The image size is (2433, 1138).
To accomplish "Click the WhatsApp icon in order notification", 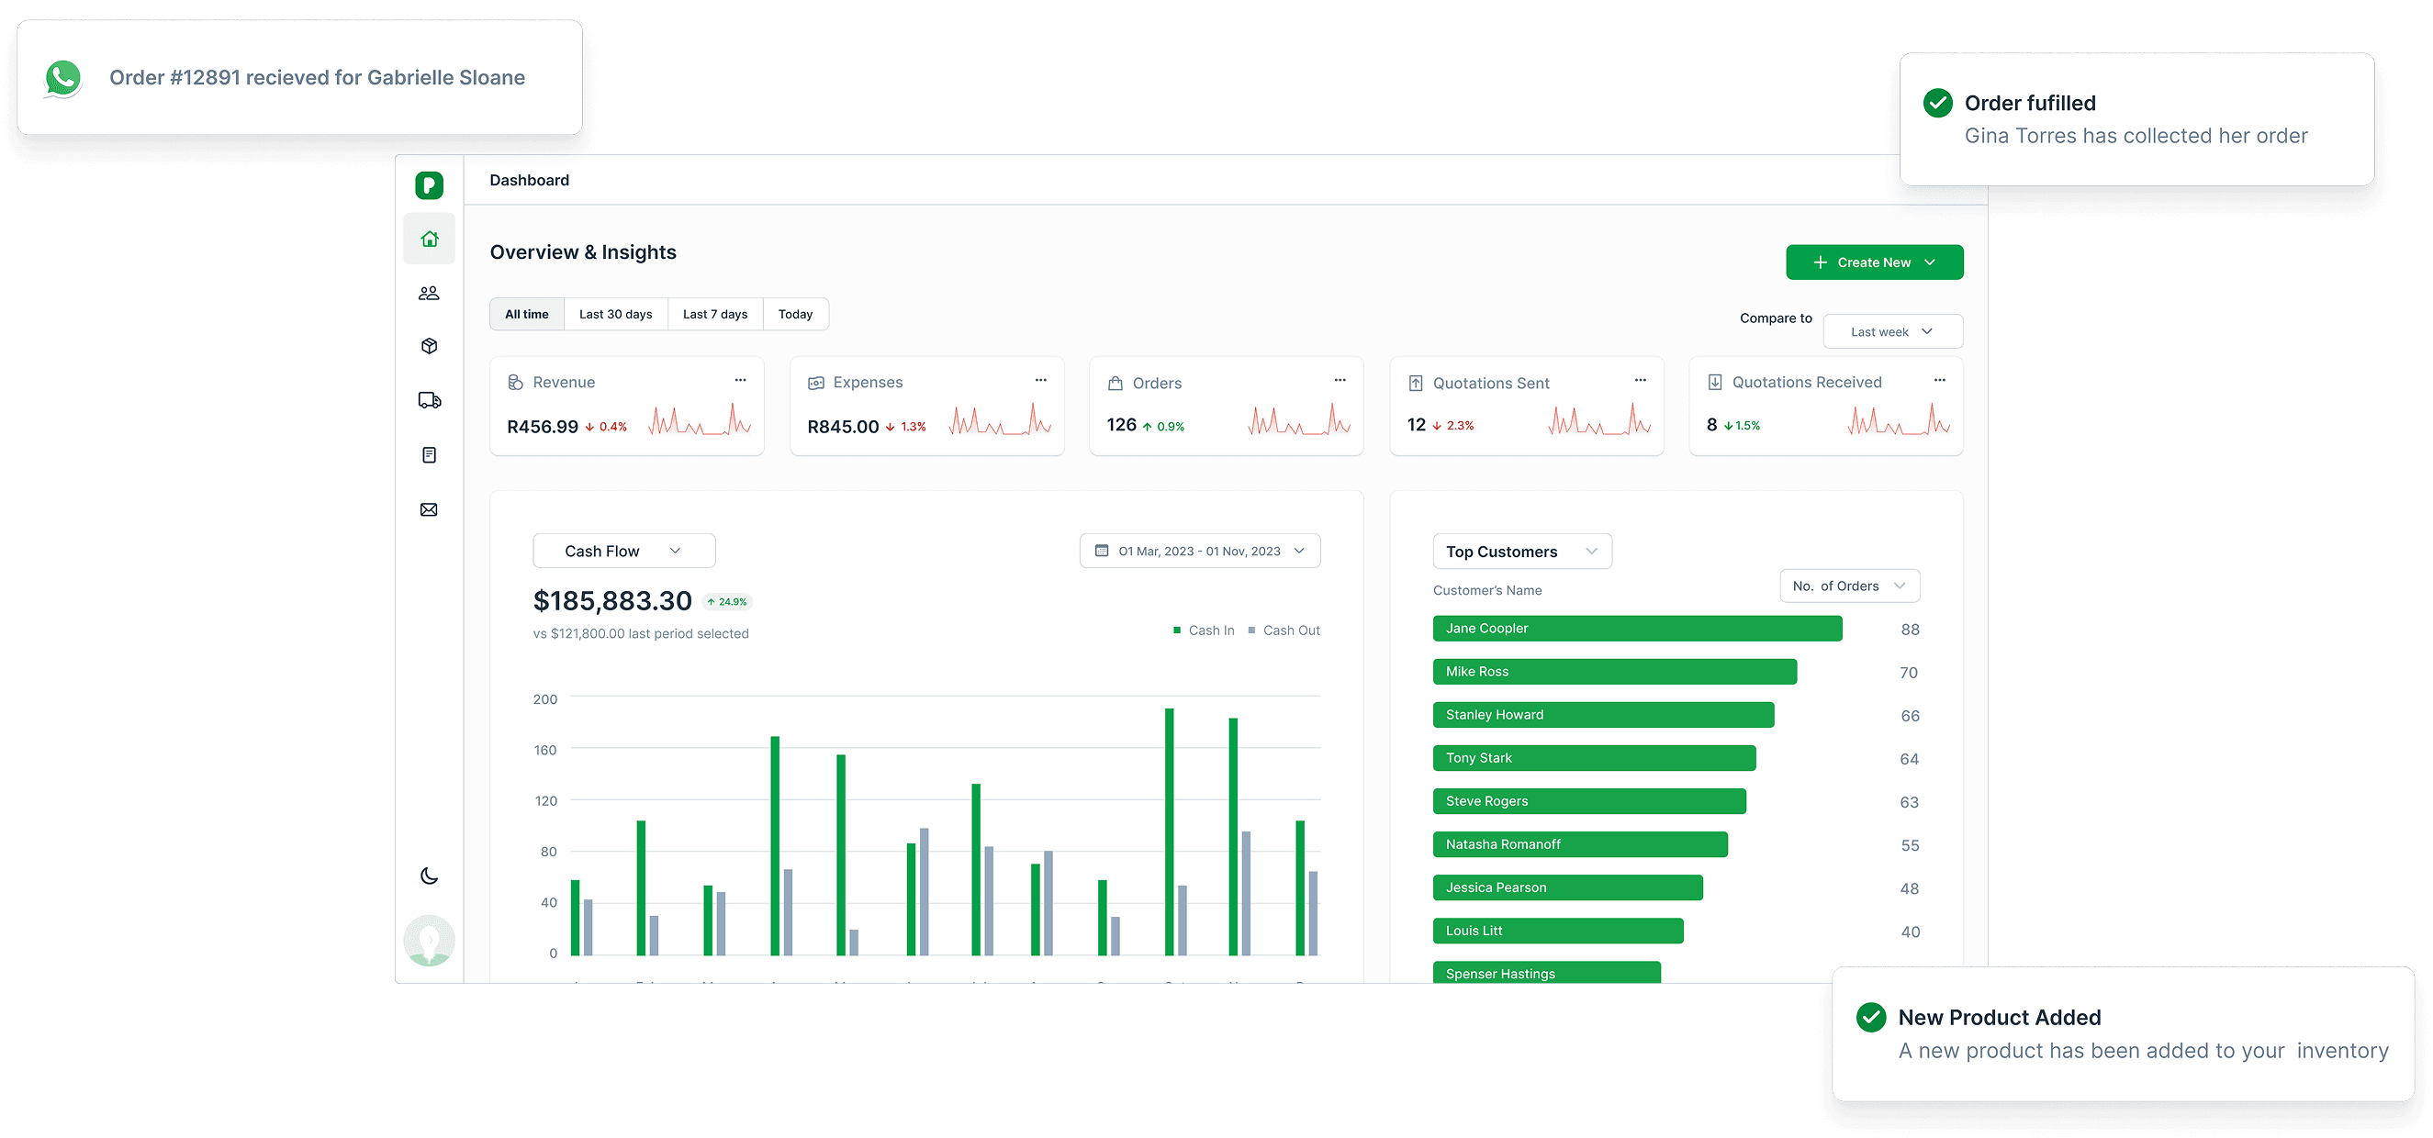I will (x=63, y=77).
